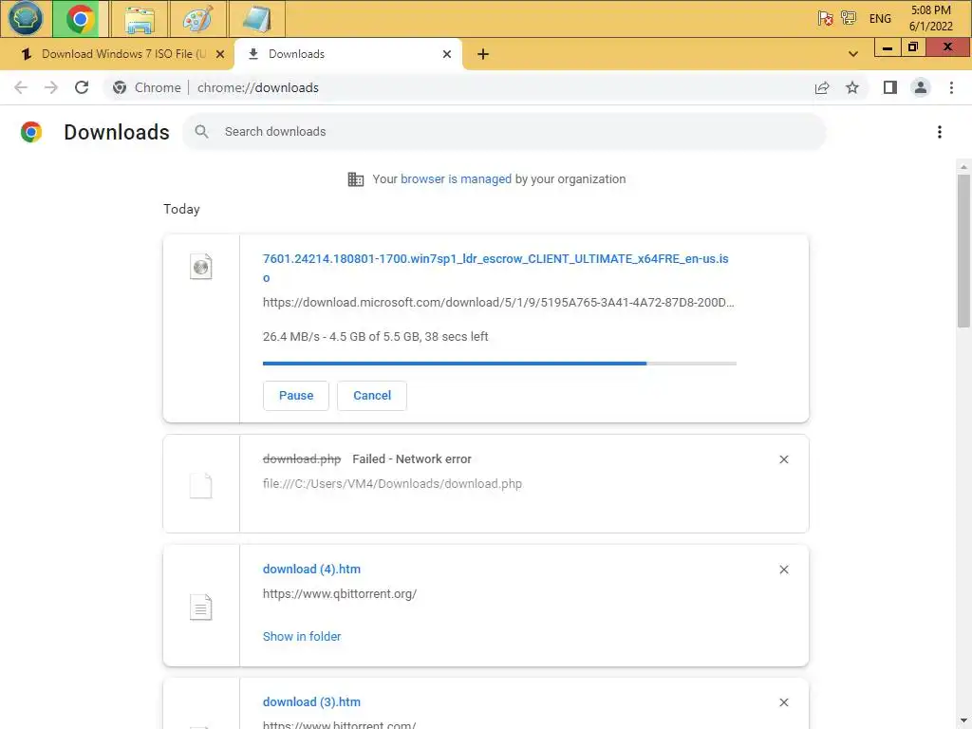Image resolution: width=972 pixels, height=729 pixels.
Task: Click the ISO download progress bar
Action: click(499, 364)
